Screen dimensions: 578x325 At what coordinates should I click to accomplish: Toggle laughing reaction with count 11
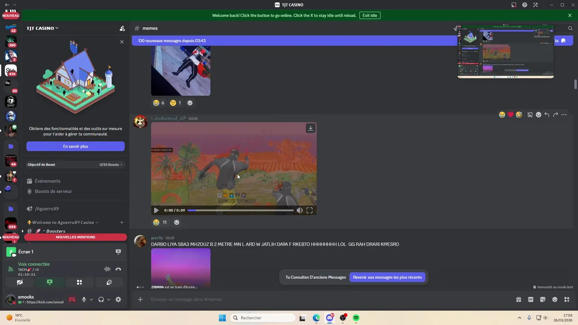(x=160, y=222)
